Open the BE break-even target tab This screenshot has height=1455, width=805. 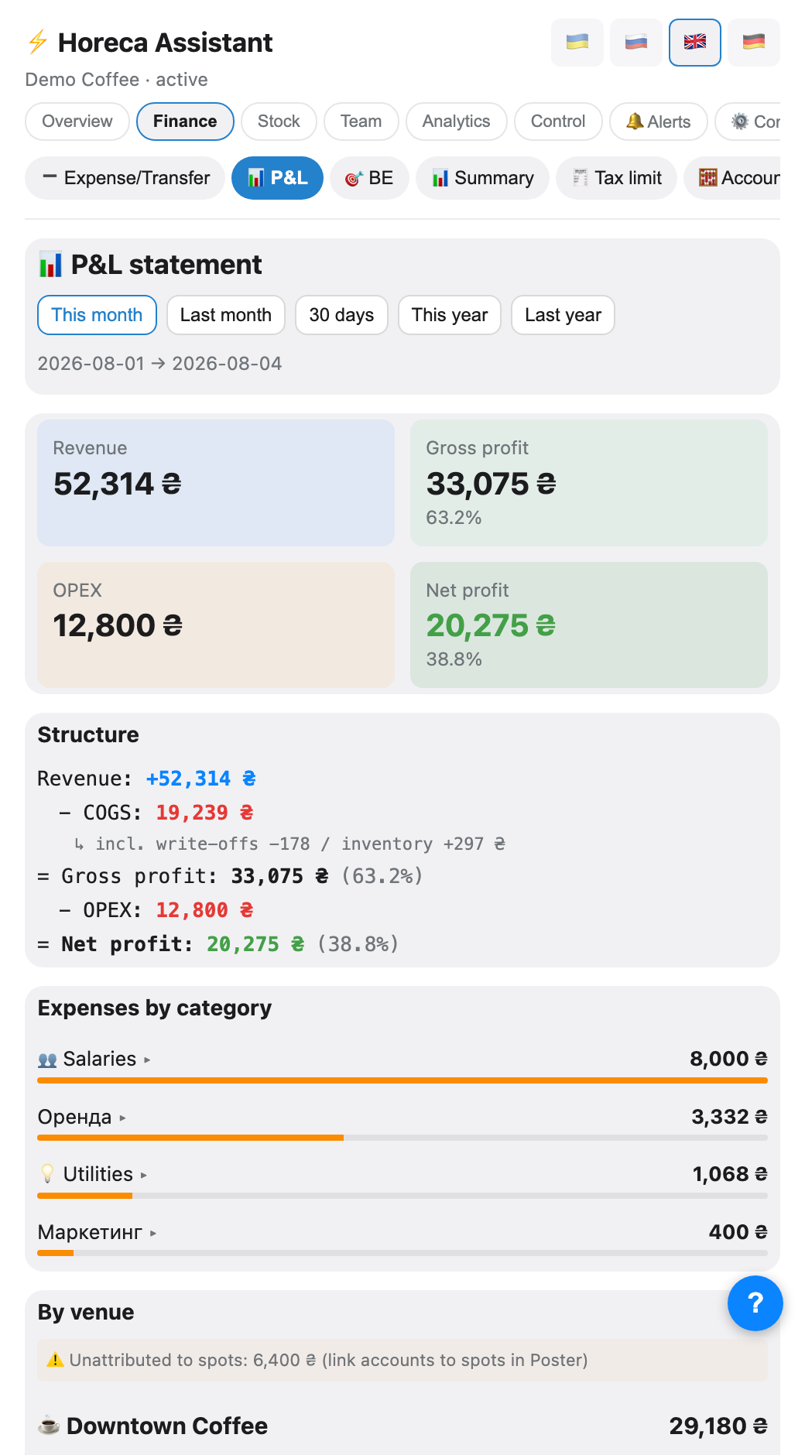tap(369, 178)
